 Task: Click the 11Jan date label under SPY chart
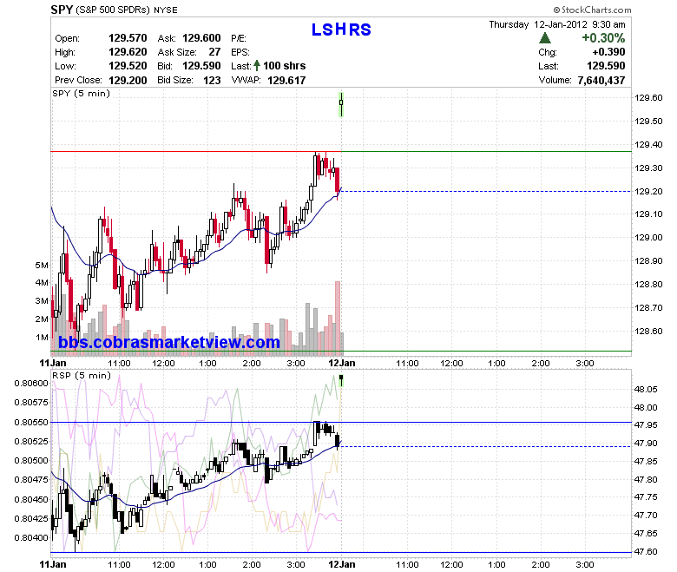pyautogui.click(x=53, y=363)
